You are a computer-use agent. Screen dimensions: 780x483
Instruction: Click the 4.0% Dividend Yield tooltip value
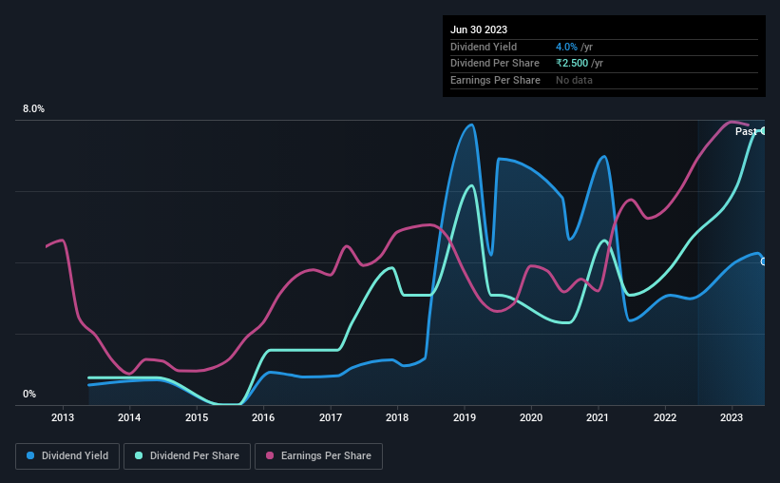566,47
